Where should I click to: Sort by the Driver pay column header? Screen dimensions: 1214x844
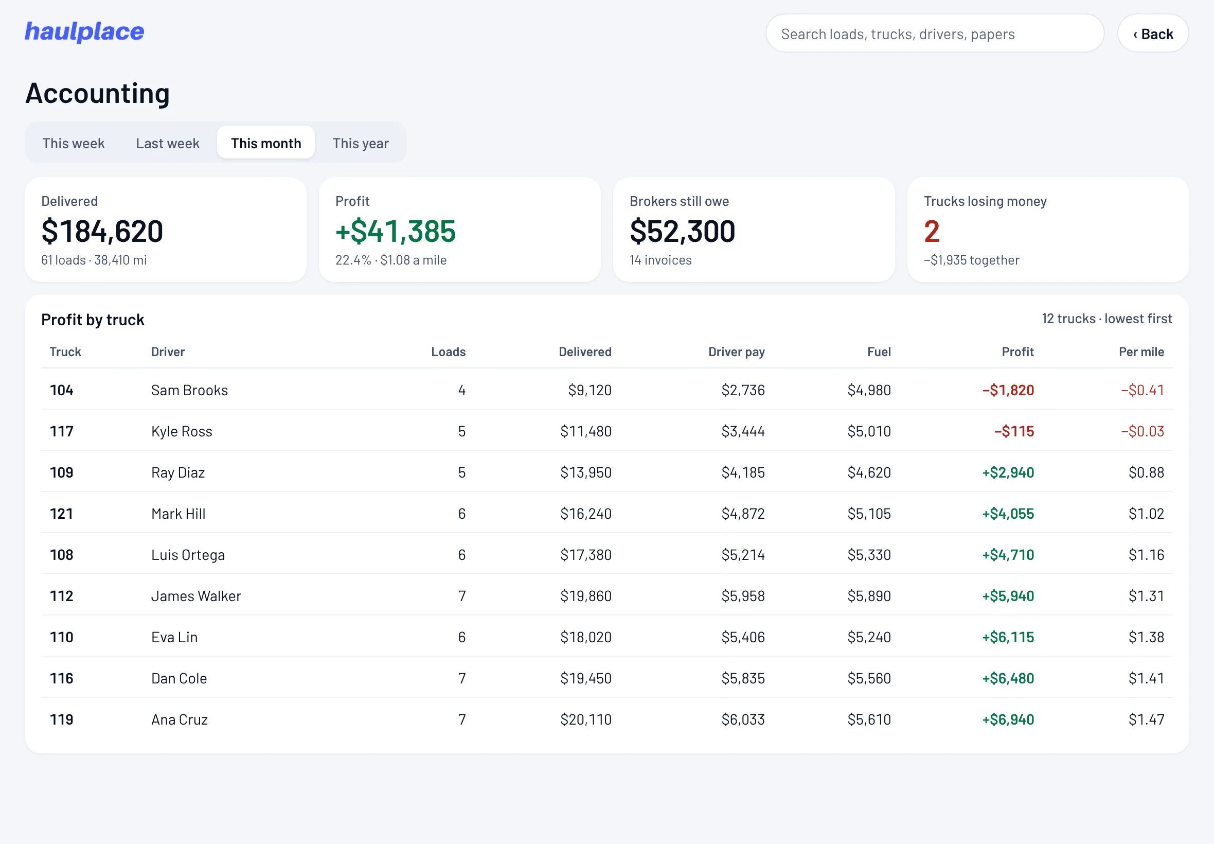click(736, 352)
